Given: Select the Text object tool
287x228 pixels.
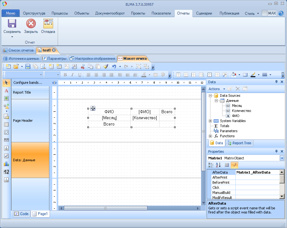Looking at the screenshot, I should coord(6,91).
